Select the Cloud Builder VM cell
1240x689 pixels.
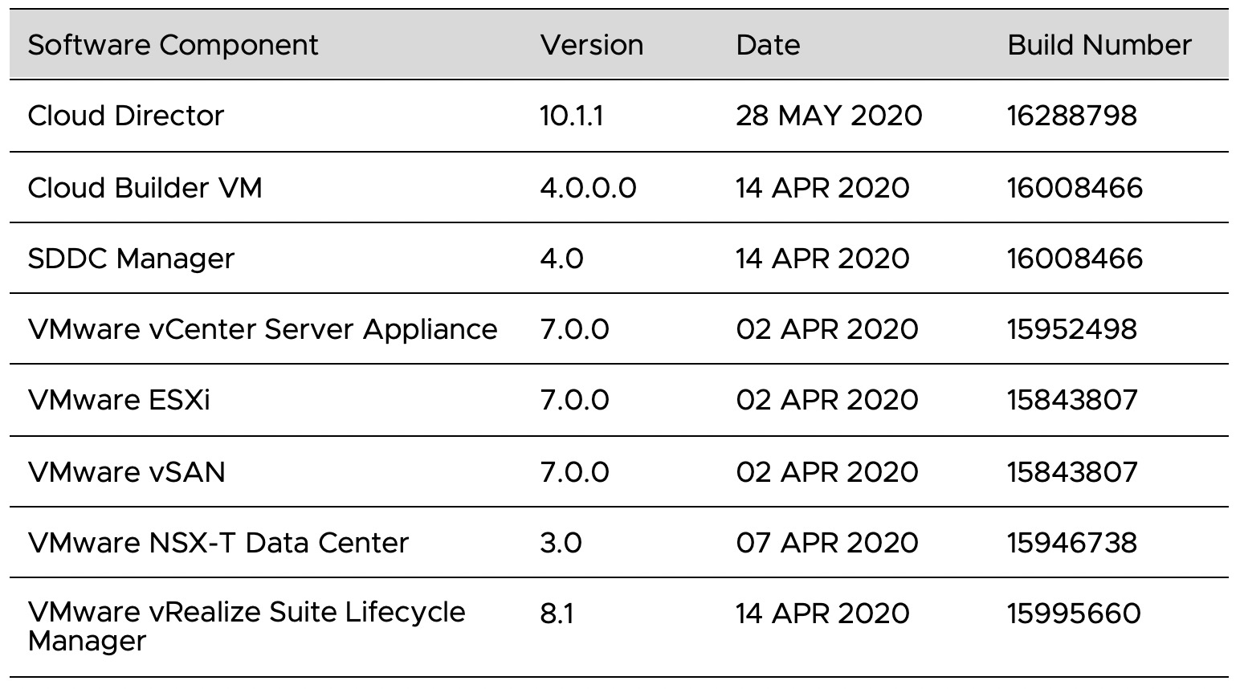click(x=145, y=188)
